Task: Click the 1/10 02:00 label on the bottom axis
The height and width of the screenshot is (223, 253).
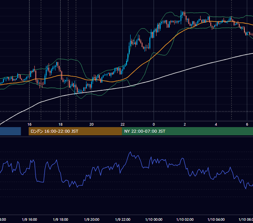Action: point(185,219)
